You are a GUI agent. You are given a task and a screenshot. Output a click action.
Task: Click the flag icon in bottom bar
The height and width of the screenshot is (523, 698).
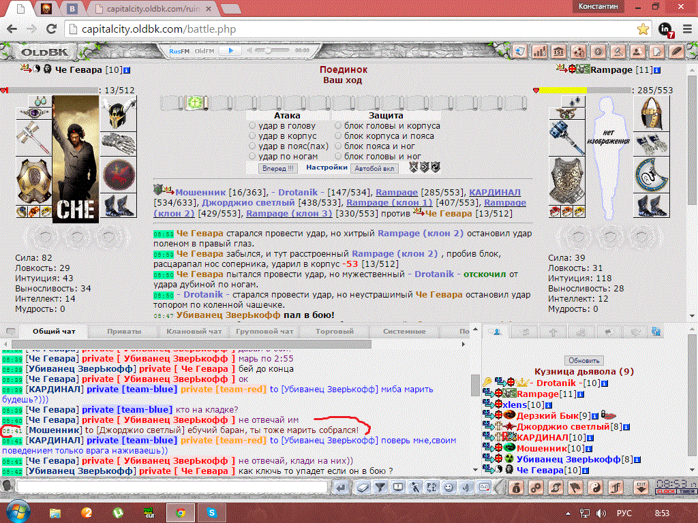tap(576, 488)
